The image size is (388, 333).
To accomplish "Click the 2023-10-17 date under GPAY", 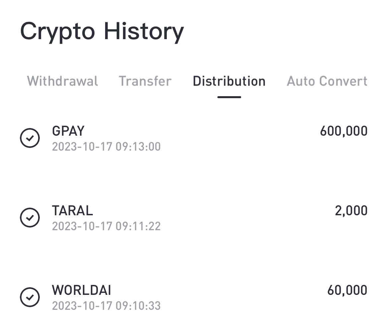I will 82,147.
